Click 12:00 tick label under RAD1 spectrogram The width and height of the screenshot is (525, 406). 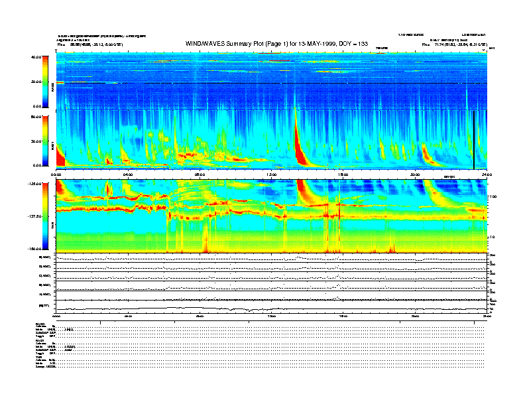272,174
